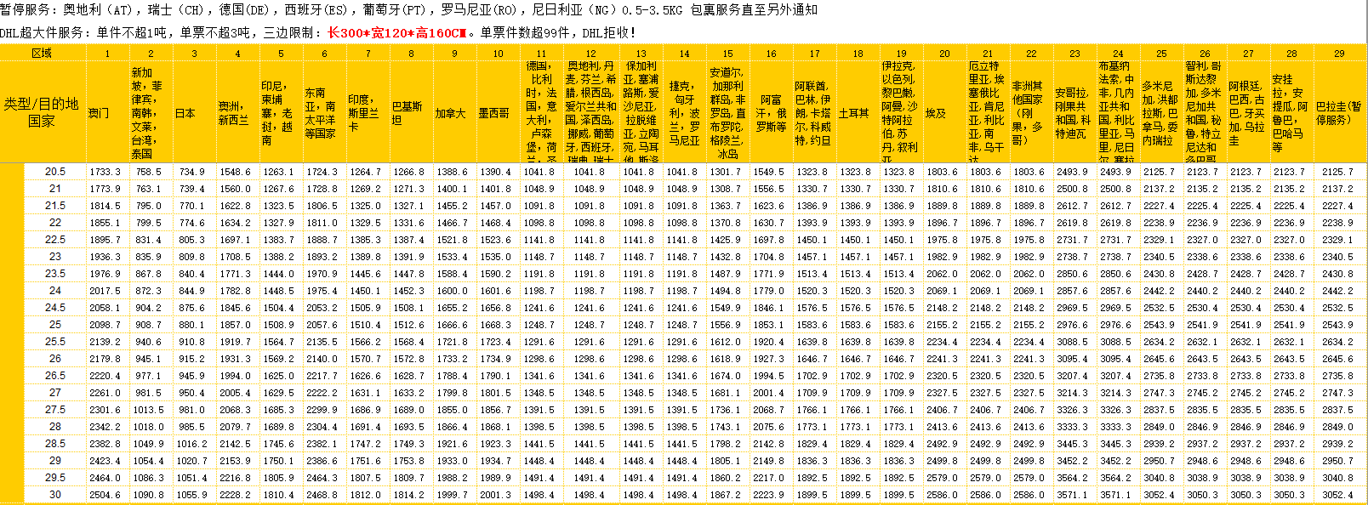Viewport: 1368px width, 505px height.
Task: Select the 巴基斯坦 column header cell
Action: [408, 113]
